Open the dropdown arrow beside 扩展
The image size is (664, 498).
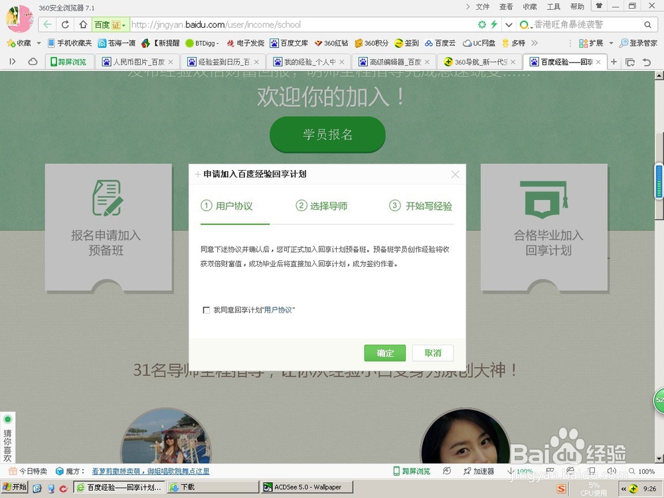pos(611,43)
